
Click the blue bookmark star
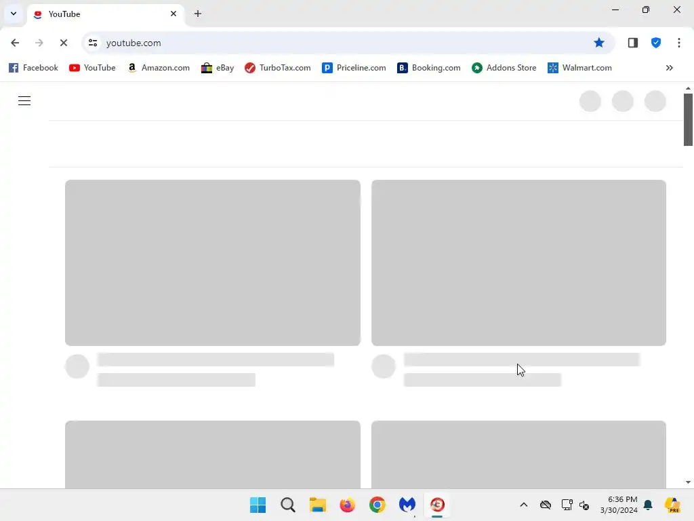click(x=599, y=43)
